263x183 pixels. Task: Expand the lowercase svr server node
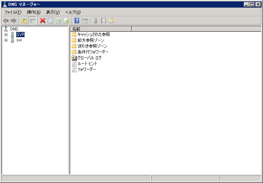click(x=6, y=40)
